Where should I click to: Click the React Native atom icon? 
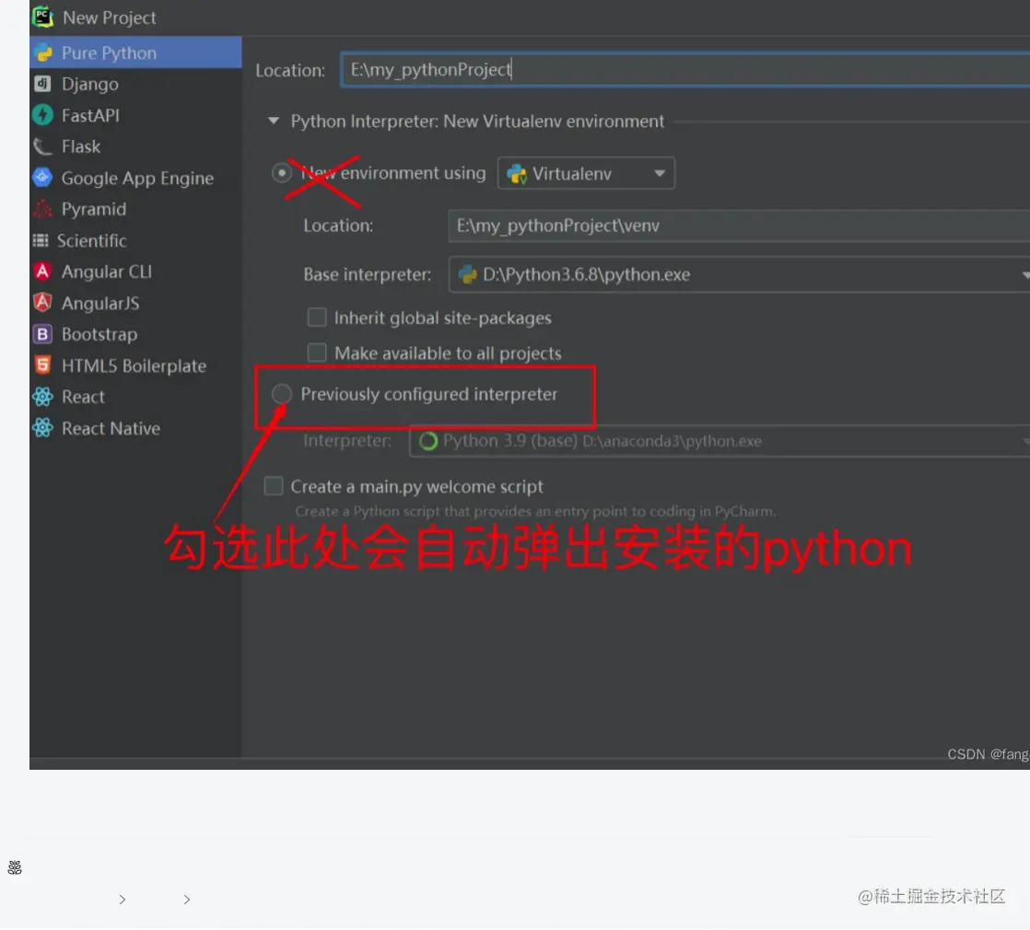pos(42,428)
